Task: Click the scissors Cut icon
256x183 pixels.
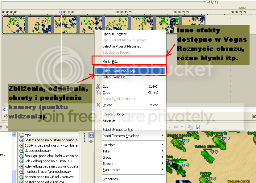Action: [x=98, y=86]
